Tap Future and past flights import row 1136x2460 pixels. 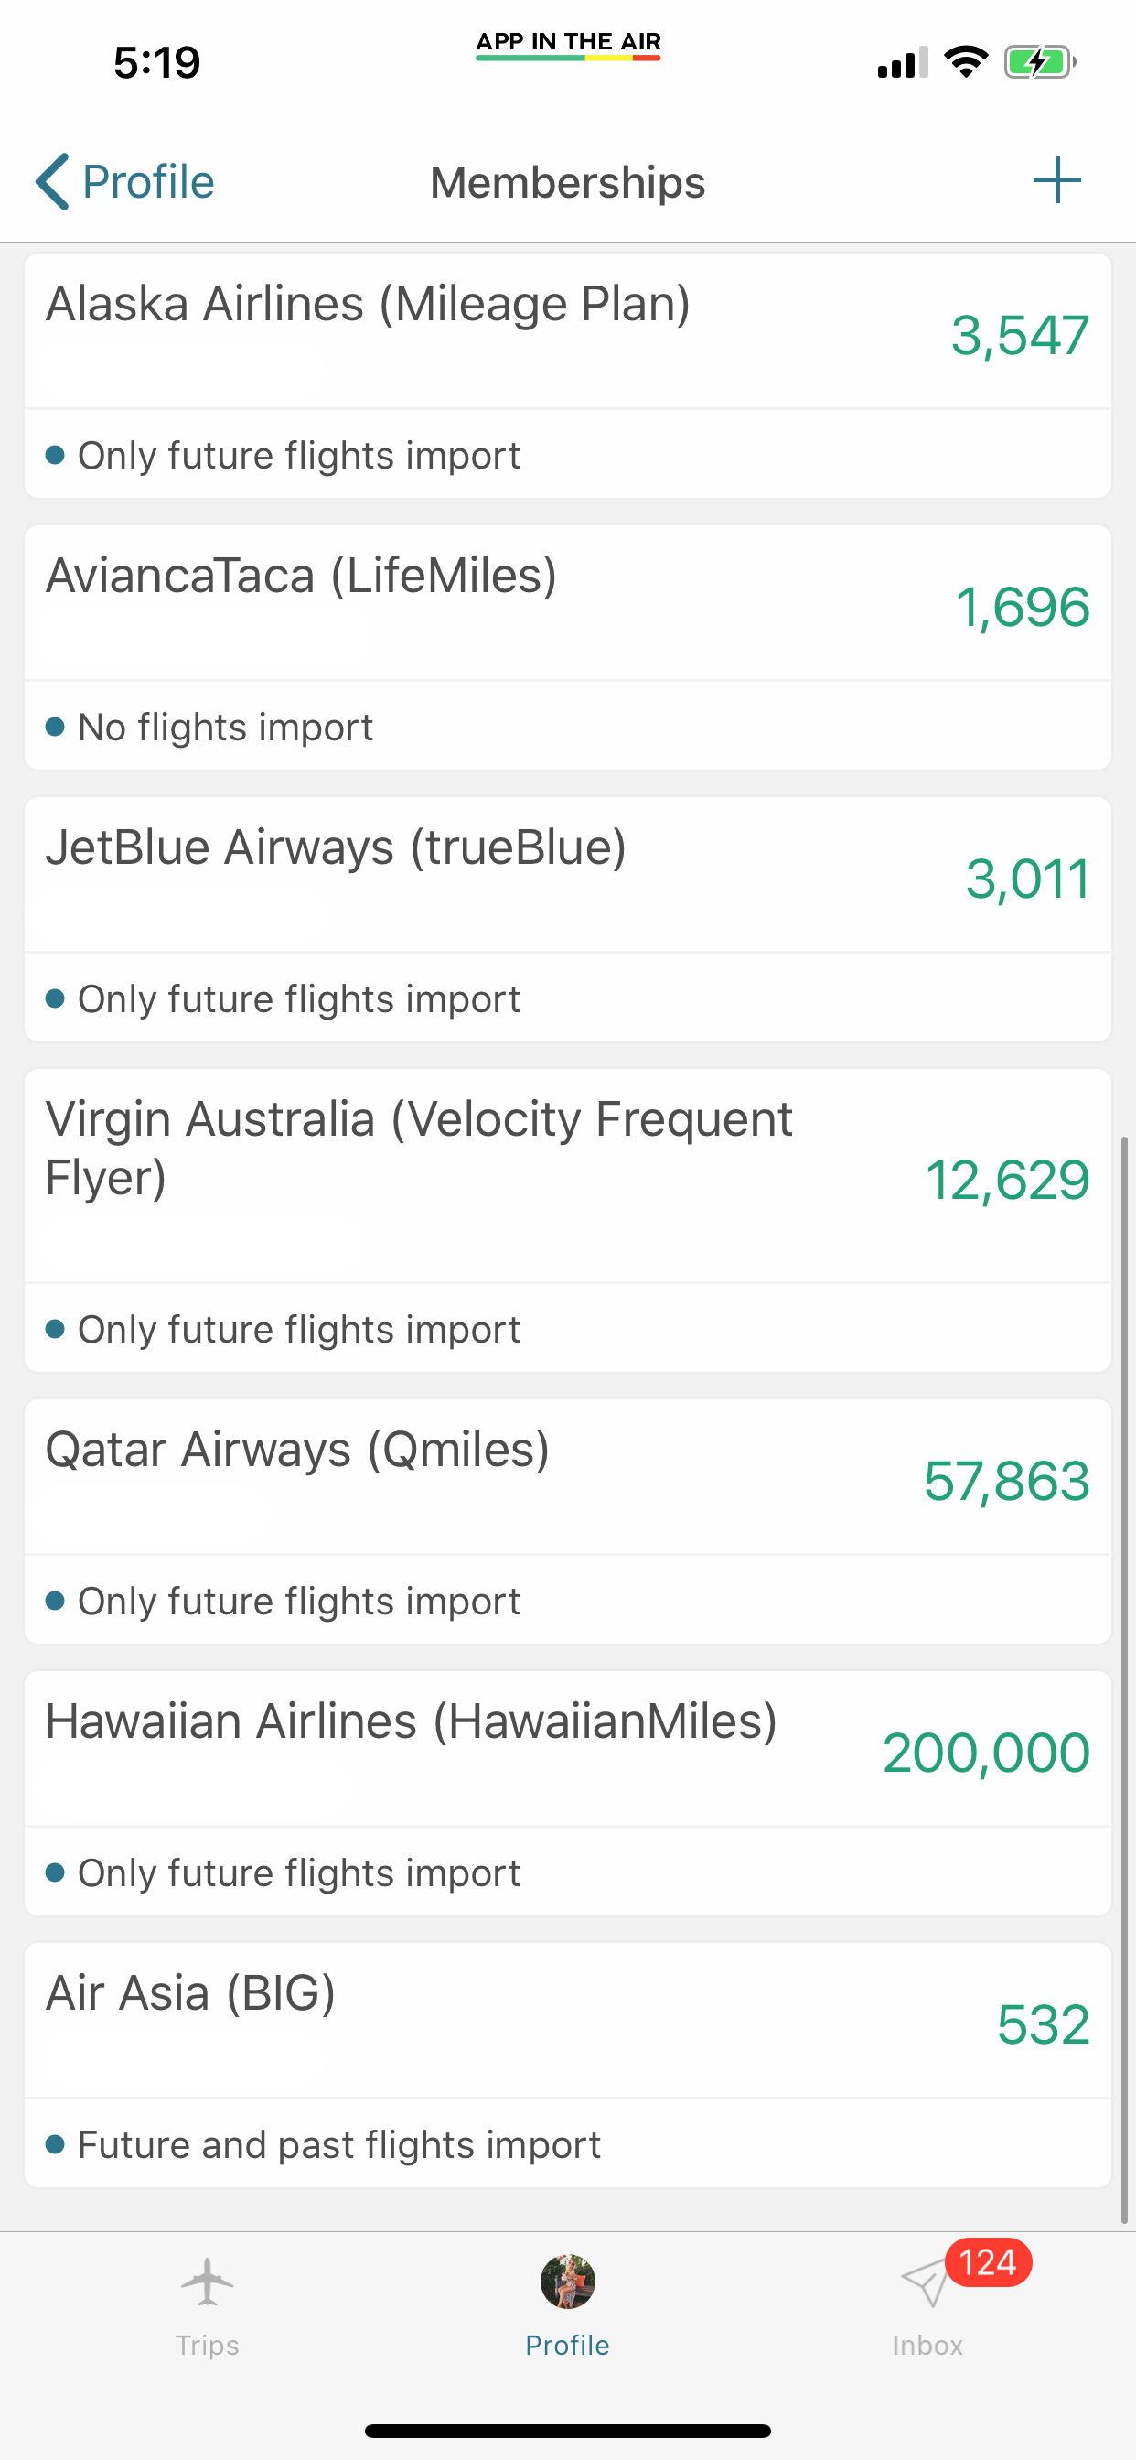click(x=339, y=2145)
